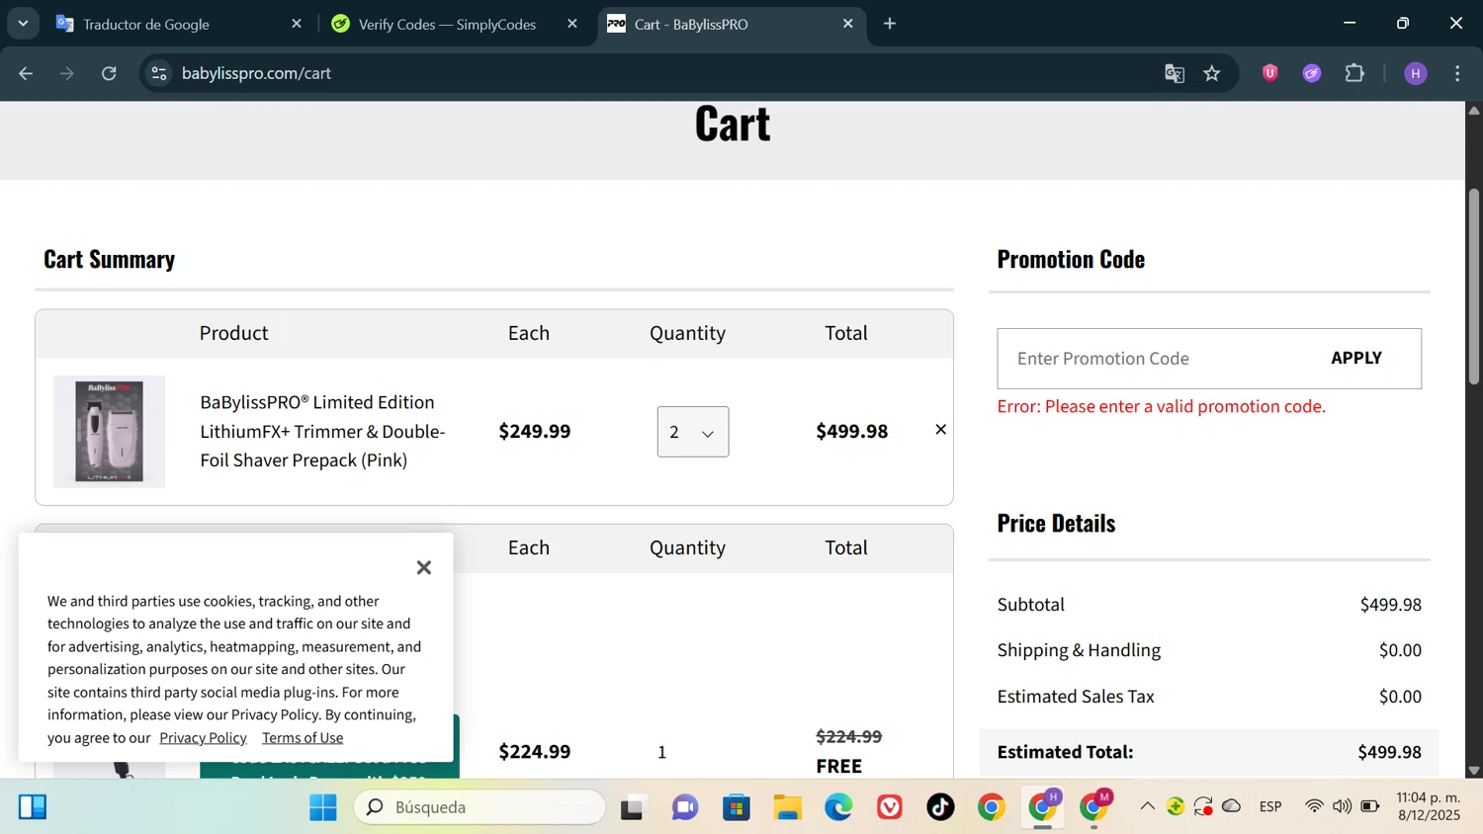This screenshot has height=834, width=1483.
Task: Select the Cart - BaBylissPRO tab
Action: point(732,24)
